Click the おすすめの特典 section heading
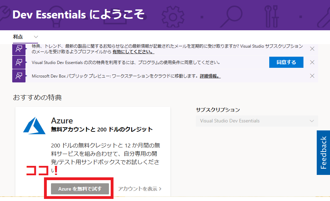Screen dimensions: 330x201 (37, 97)
